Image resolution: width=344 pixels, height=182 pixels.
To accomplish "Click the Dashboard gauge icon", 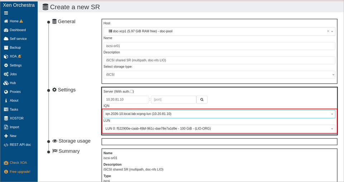I will click(x=6, y=30).
